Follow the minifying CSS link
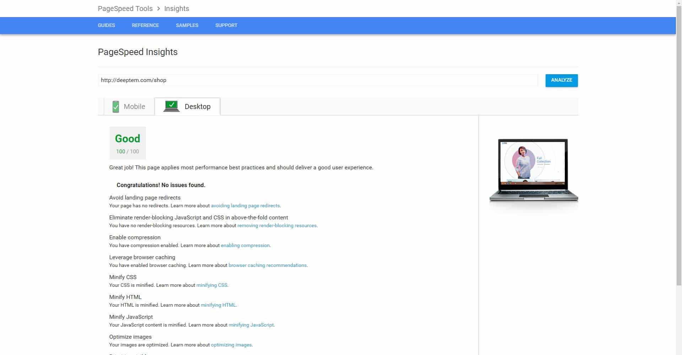Viewport: 682px width, 355px height. pos(212,285)
